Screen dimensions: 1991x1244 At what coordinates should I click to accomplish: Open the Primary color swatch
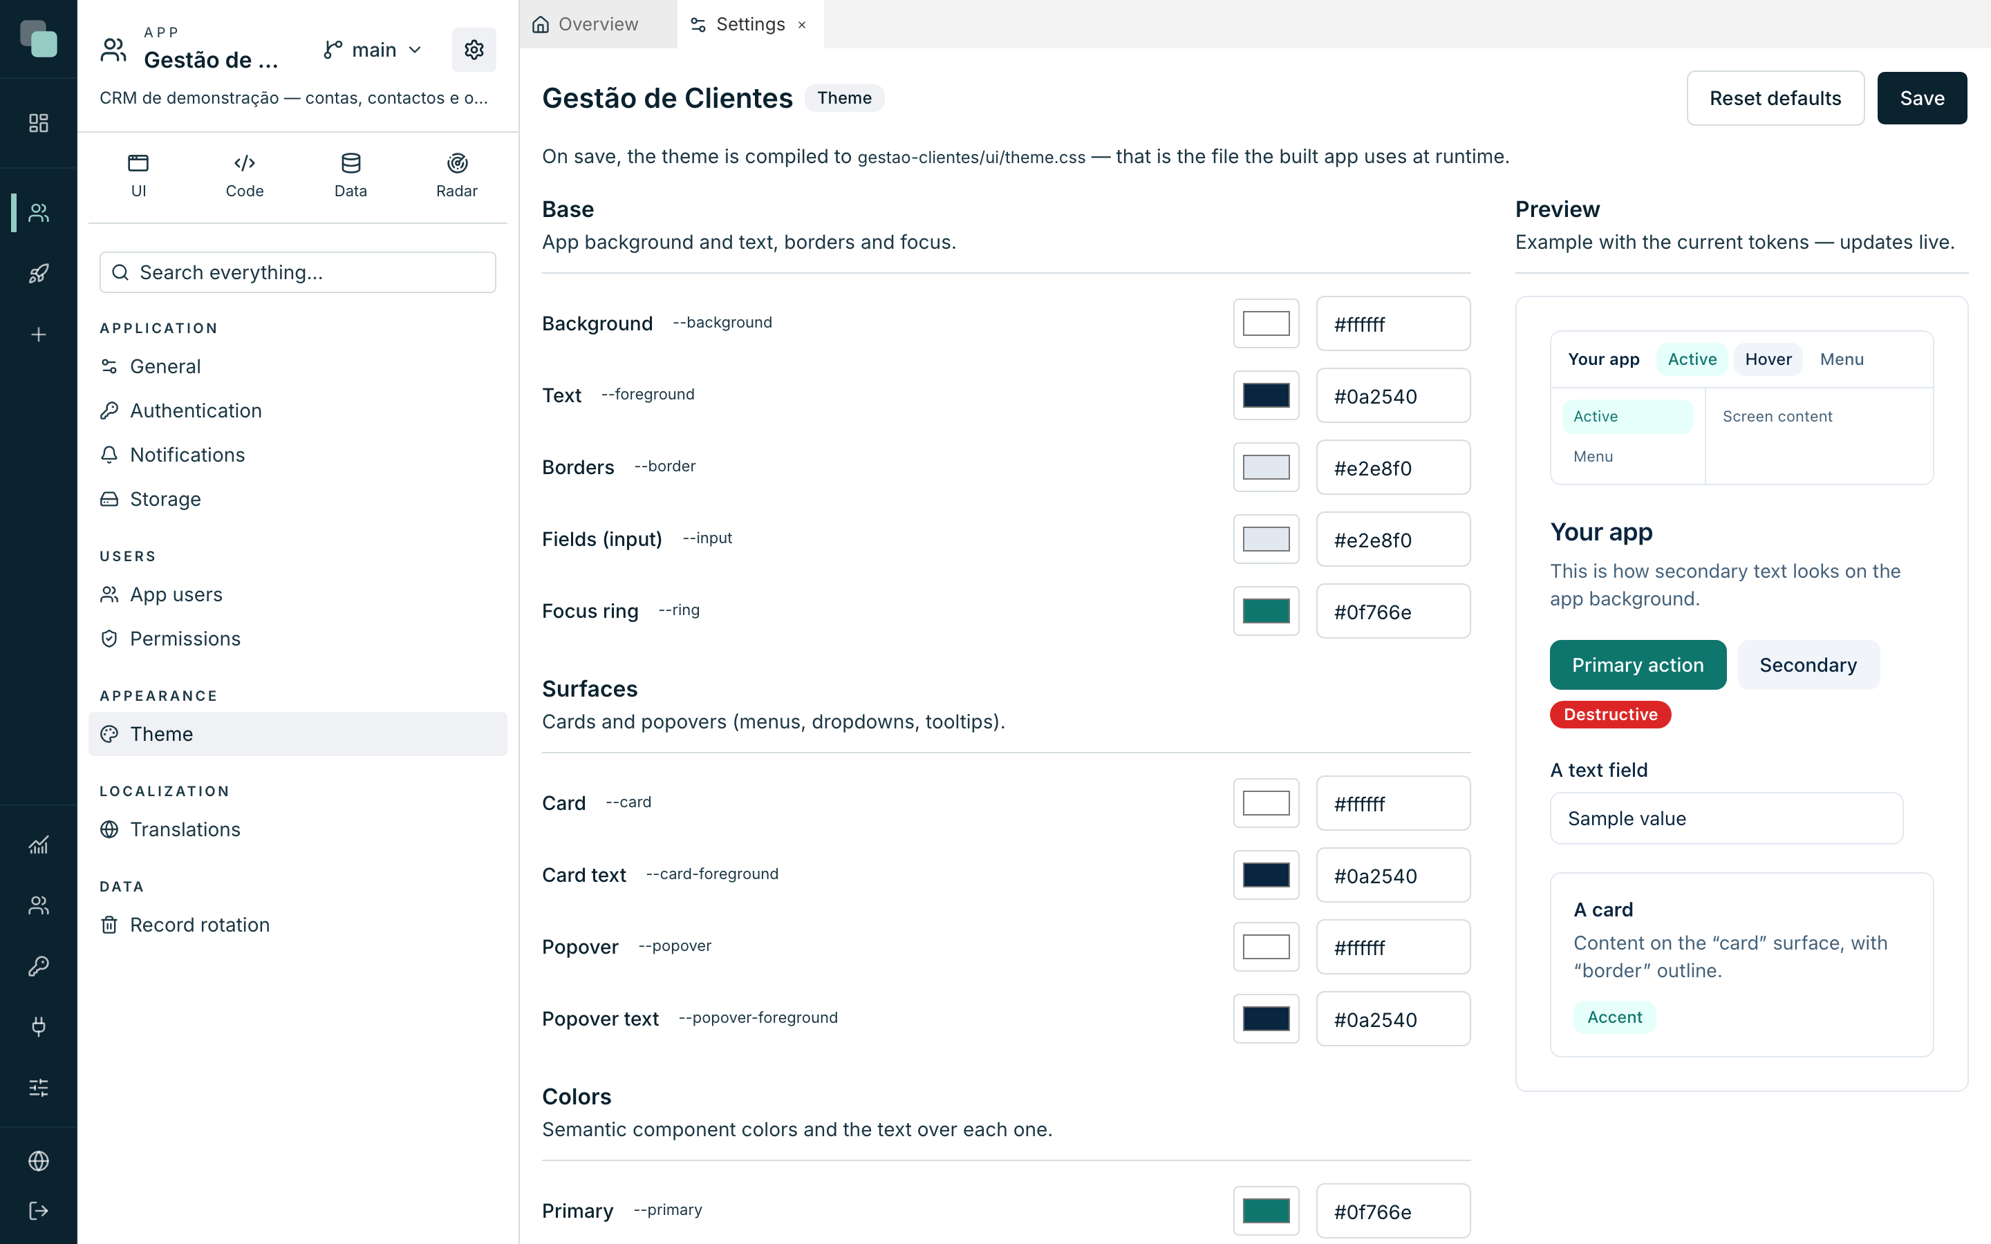pyautogui.click(x=1266, y=1211)
